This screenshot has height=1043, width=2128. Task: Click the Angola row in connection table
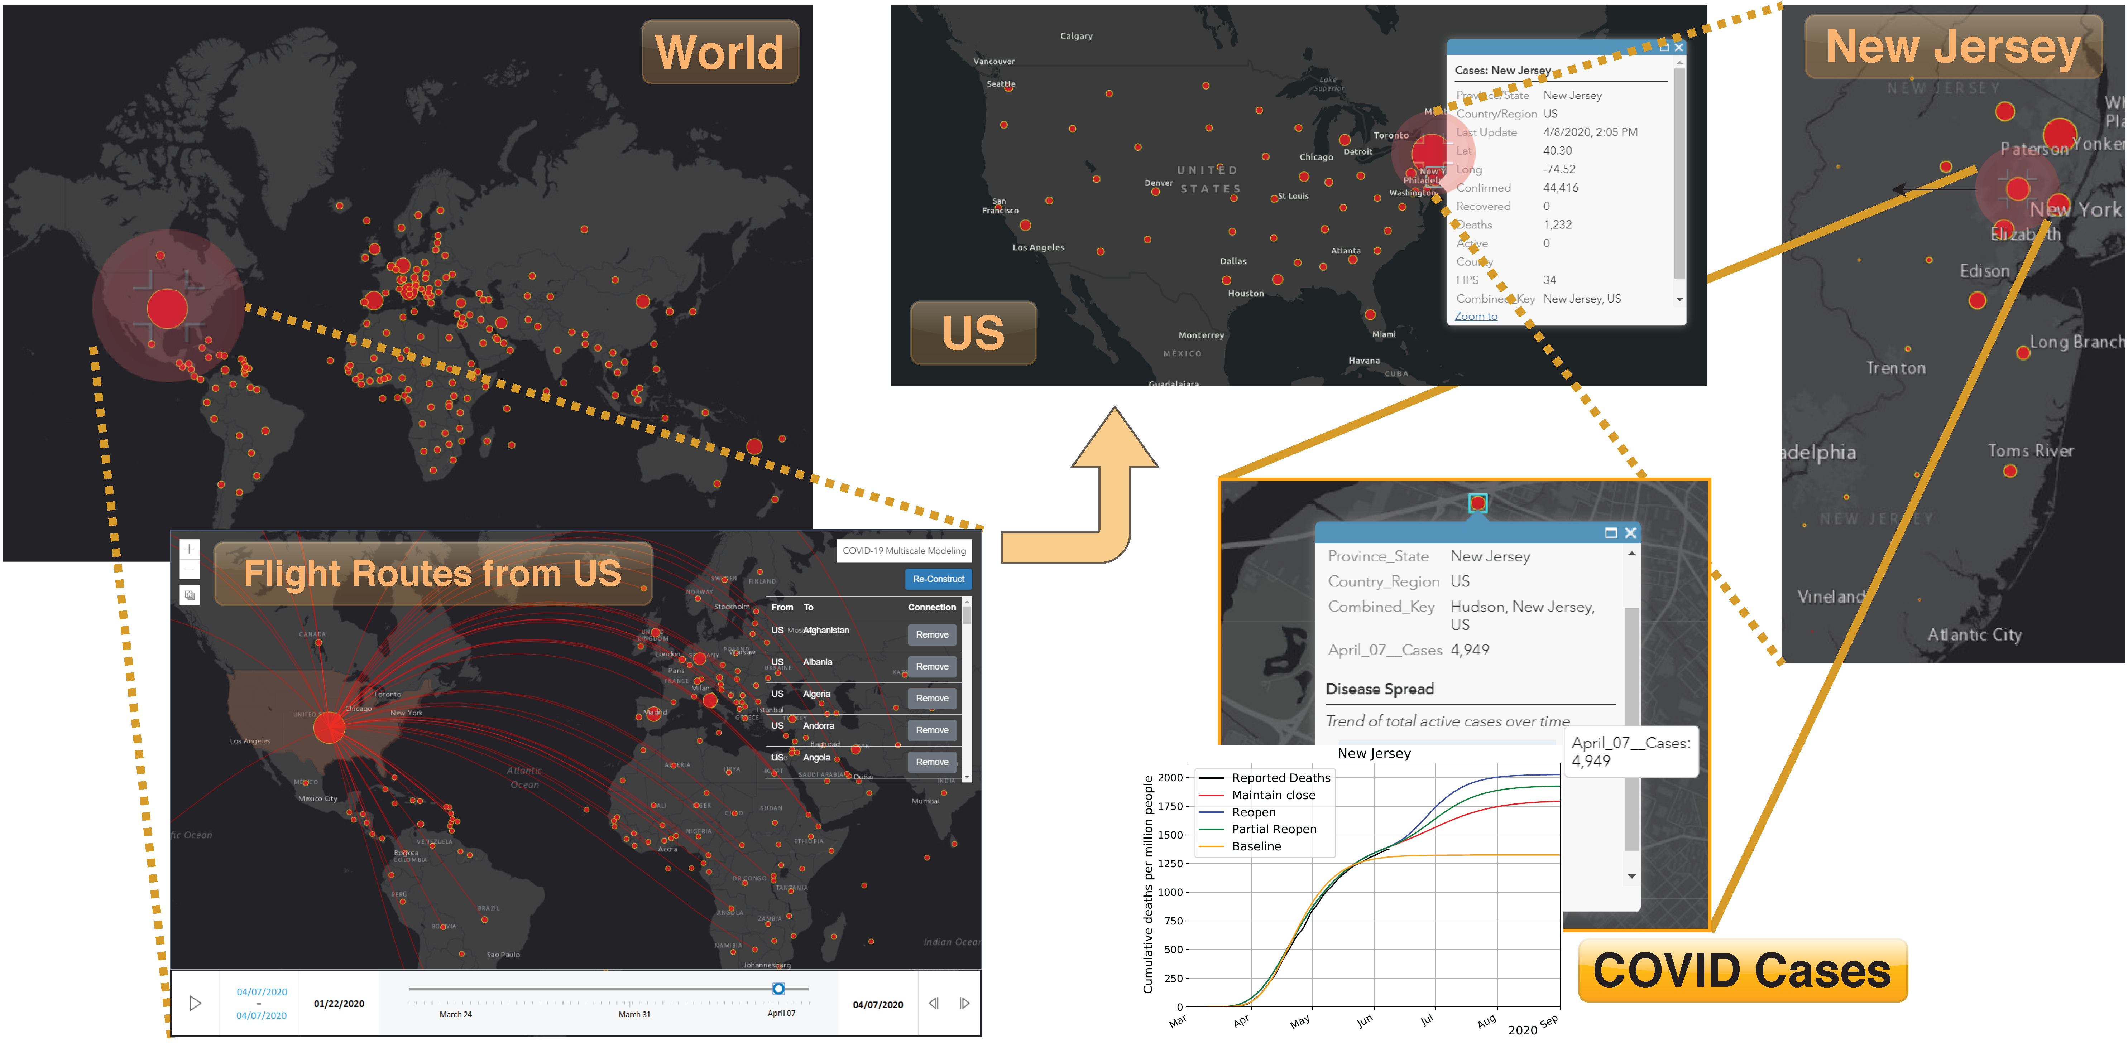tap(865, 762)
